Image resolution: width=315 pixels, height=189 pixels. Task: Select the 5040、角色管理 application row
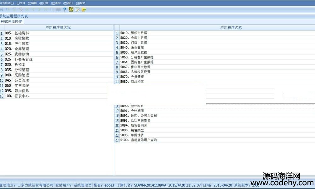coord(132,48)
